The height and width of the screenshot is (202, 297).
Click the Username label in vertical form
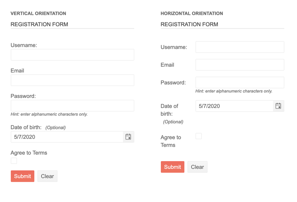(x=24, y=45)
